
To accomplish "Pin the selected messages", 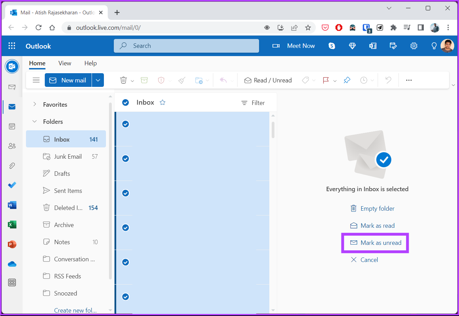I will pos(347,80).
